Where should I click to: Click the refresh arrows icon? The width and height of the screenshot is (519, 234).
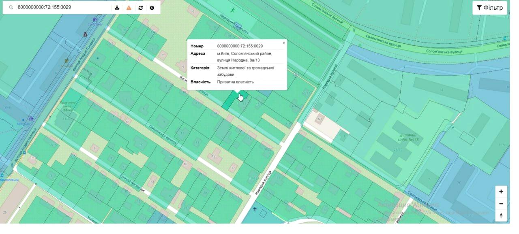tap(141, 8)
